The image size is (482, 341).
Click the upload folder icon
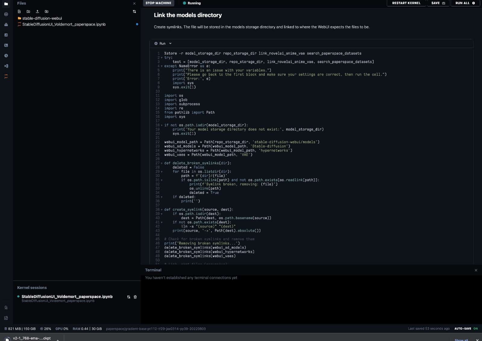(46, 11)
